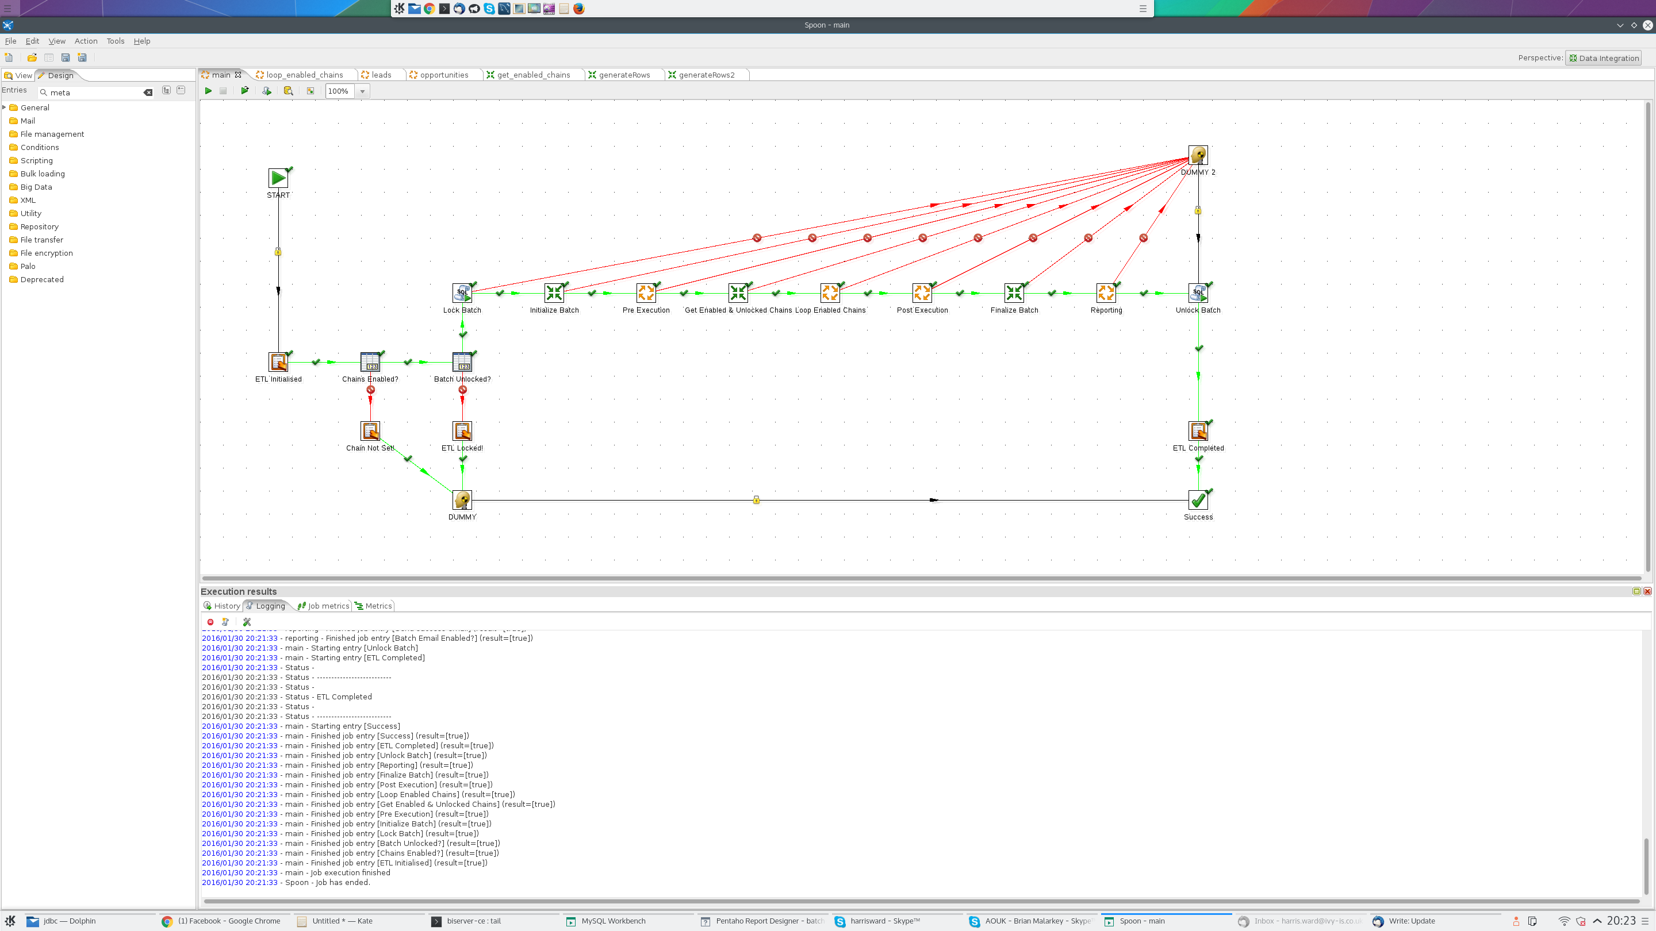Screen dimensions: 1656x931
Task: Open the Repository folder
Action: pyautogui.click(x=34, y=227)
